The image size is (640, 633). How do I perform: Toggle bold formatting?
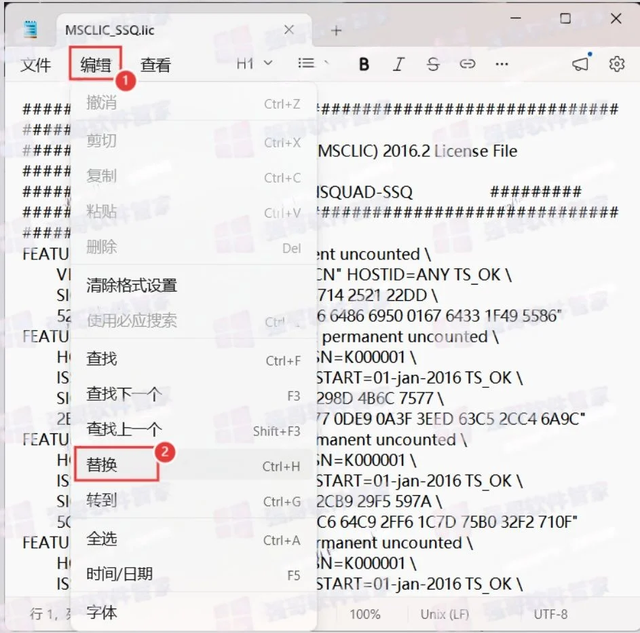[x=364, y=64]
